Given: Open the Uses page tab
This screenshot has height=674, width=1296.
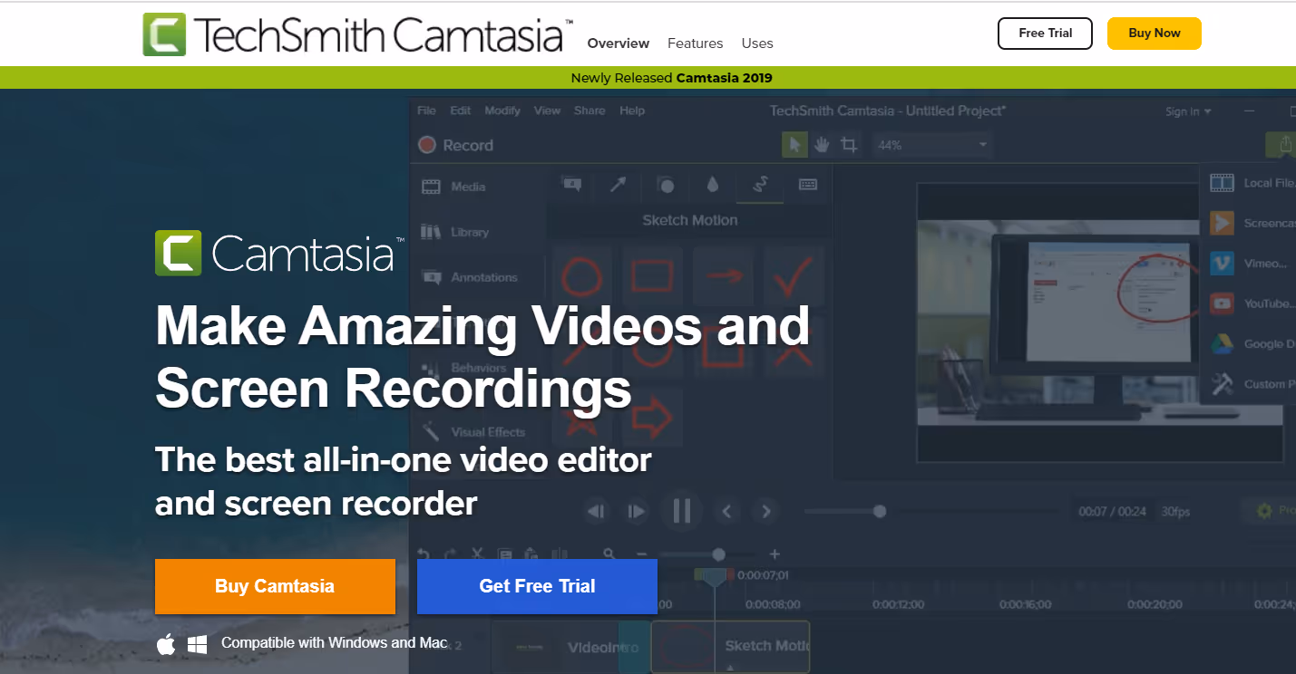Looking at the screenshot, I should (757, 43).
